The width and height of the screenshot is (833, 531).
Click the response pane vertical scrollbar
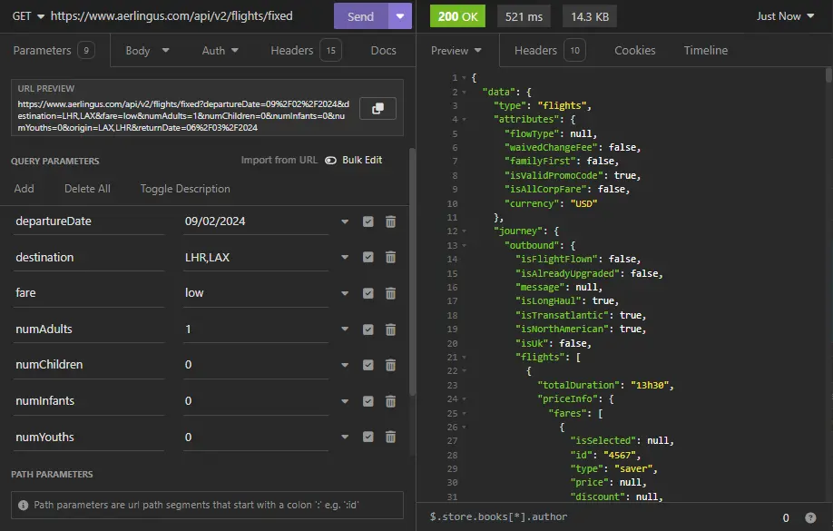[x=828, y=74]
